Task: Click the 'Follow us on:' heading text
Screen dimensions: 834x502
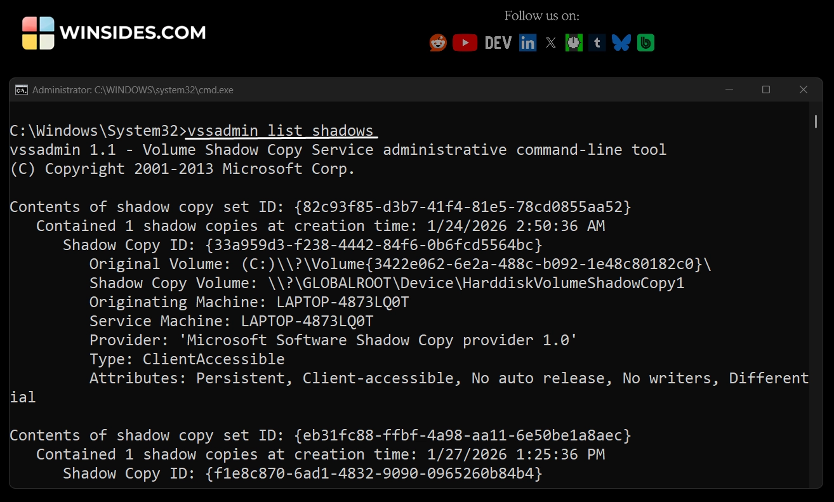Action: click(541, 16)
